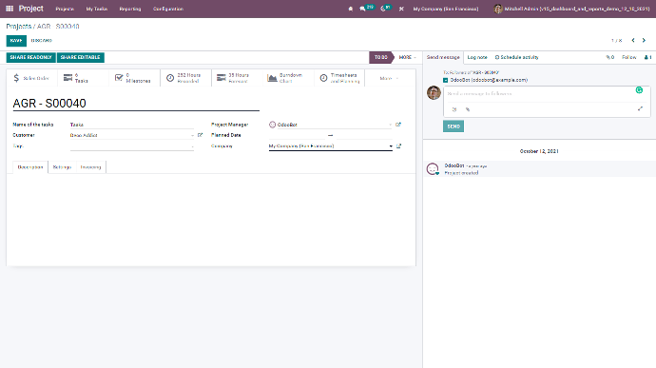Click the attachment paperclip in composer
Image resolution: width=656 pixels, height=368 pixels.
coord(468,109)
